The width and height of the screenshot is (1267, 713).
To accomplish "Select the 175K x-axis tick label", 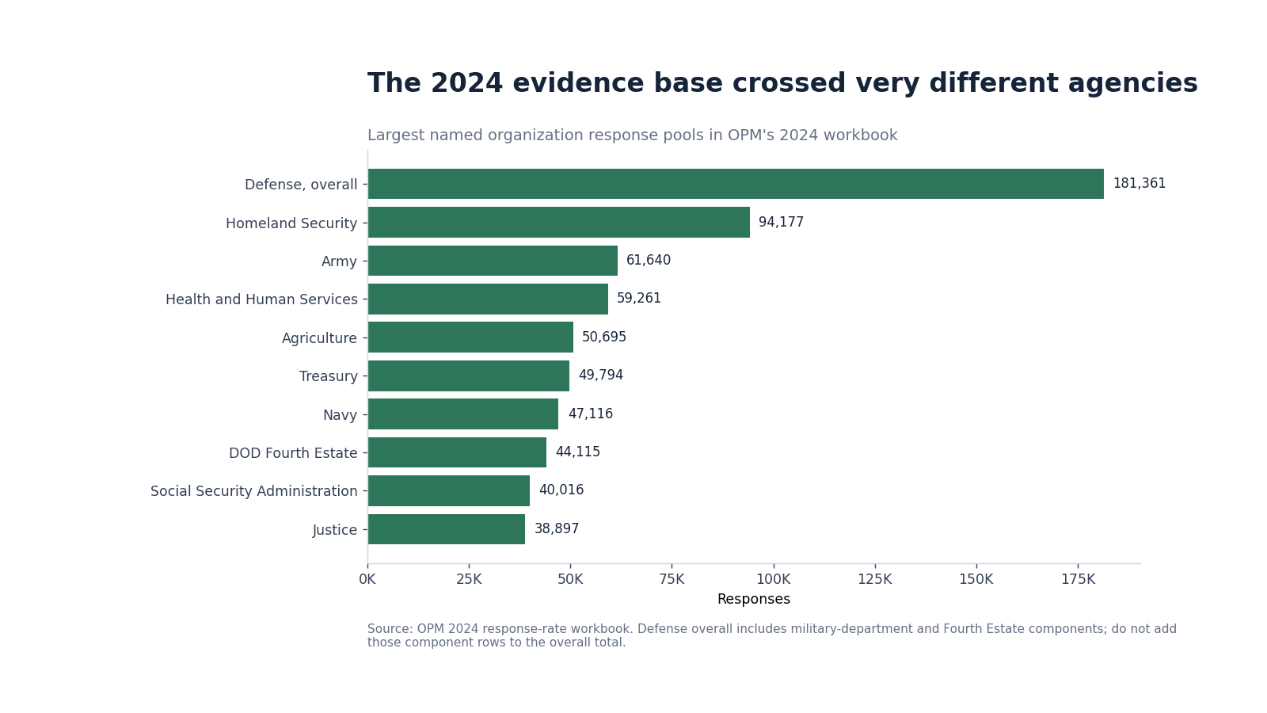I will (1078, 579).
